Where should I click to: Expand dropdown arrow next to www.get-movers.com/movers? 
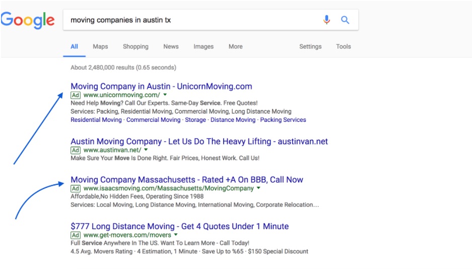176,235
